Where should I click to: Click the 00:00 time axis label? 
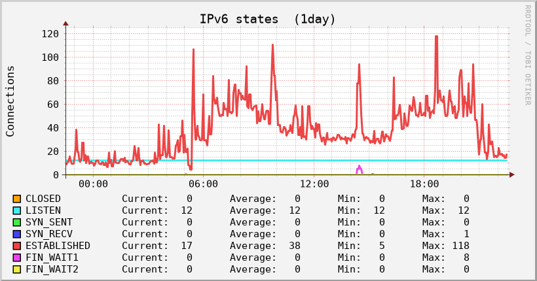(92, 184)
